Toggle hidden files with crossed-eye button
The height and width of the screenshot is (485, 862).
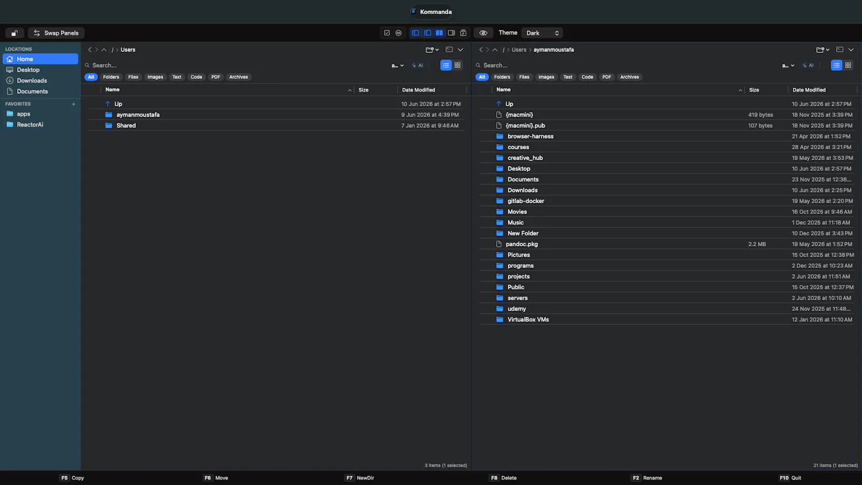point(483,33)
